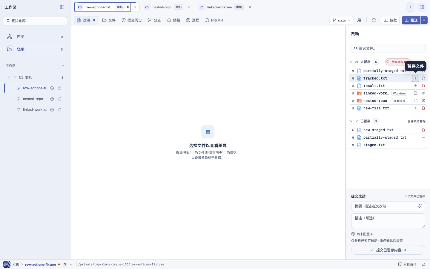Image resolution: width=430 pixels, height=269 pixels.
Task: Click 提交已暂存内容 commit button
Action: pos(388,250)
